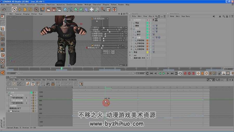Screen dimensions: 234x132
Task: Collapse the top root object in Objects
Action: (130, 20)
